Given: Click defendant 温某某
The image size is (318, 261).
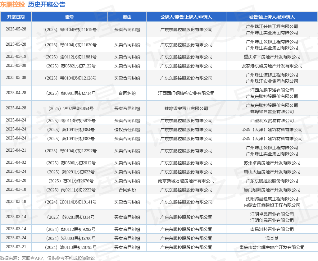Looking at the screenshot, I should point(272,238).
